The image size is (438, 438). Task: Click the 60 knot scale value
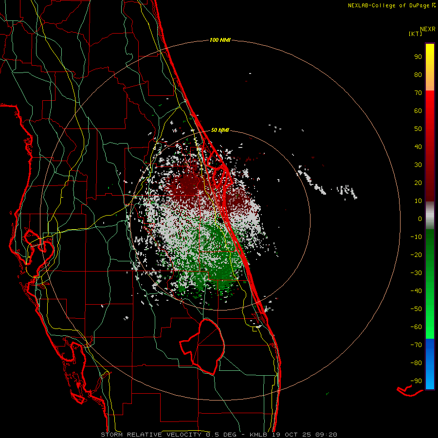point(418,111)
